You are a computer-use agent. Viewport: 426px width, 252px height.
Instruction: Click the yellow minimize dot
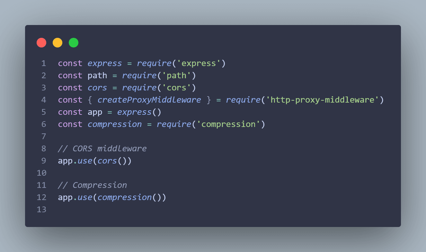tap(58, 43)
